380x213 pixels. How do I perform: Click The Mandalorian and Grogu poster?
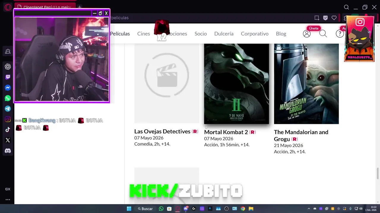pos(306,84)
